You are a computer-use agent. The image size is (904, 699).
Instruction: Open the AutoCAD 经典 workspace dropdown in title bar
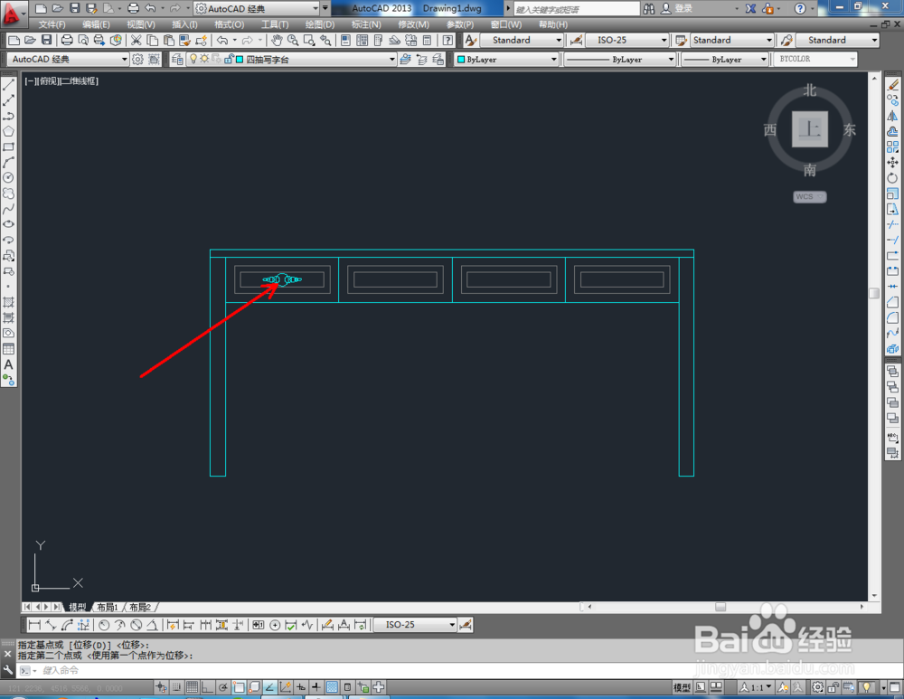(257, 9)
